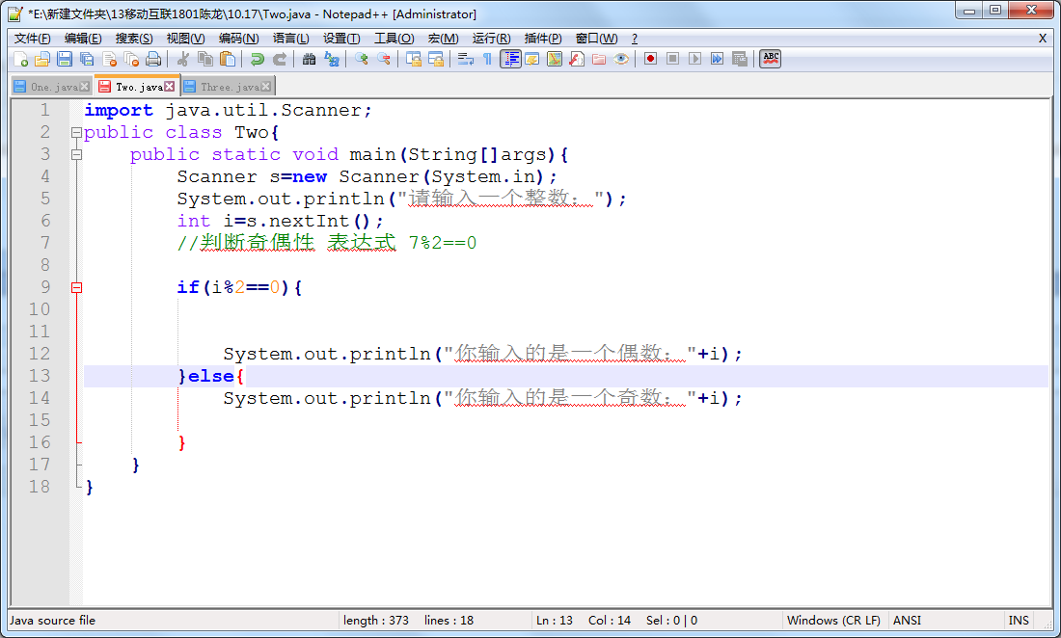Screen dimensions: 1061x638
Task: Collapse the main method fold marker on line 3
Action: [76, 154]
